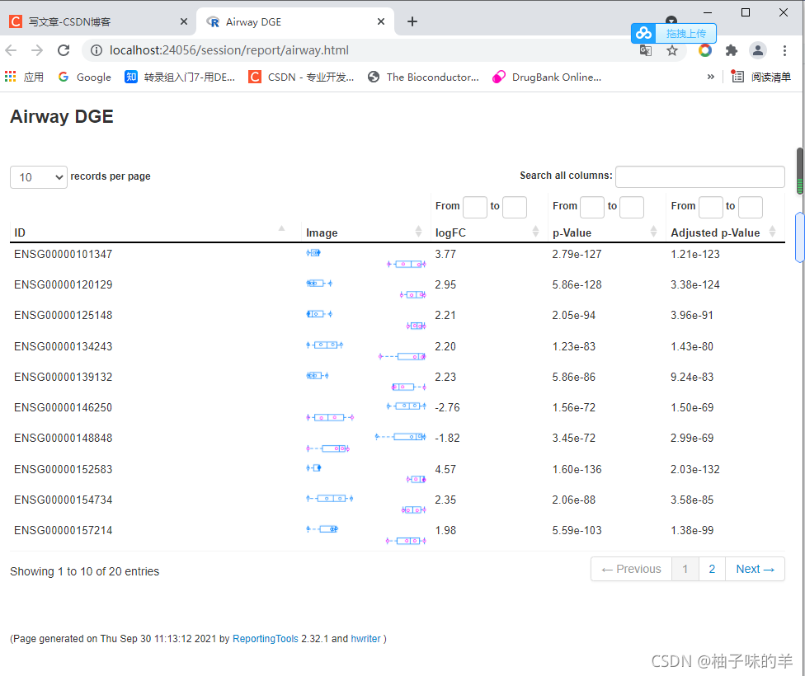Screen dimensions: 805x676
Task: Open the records per page dropdown
Action: pos(38,176)
